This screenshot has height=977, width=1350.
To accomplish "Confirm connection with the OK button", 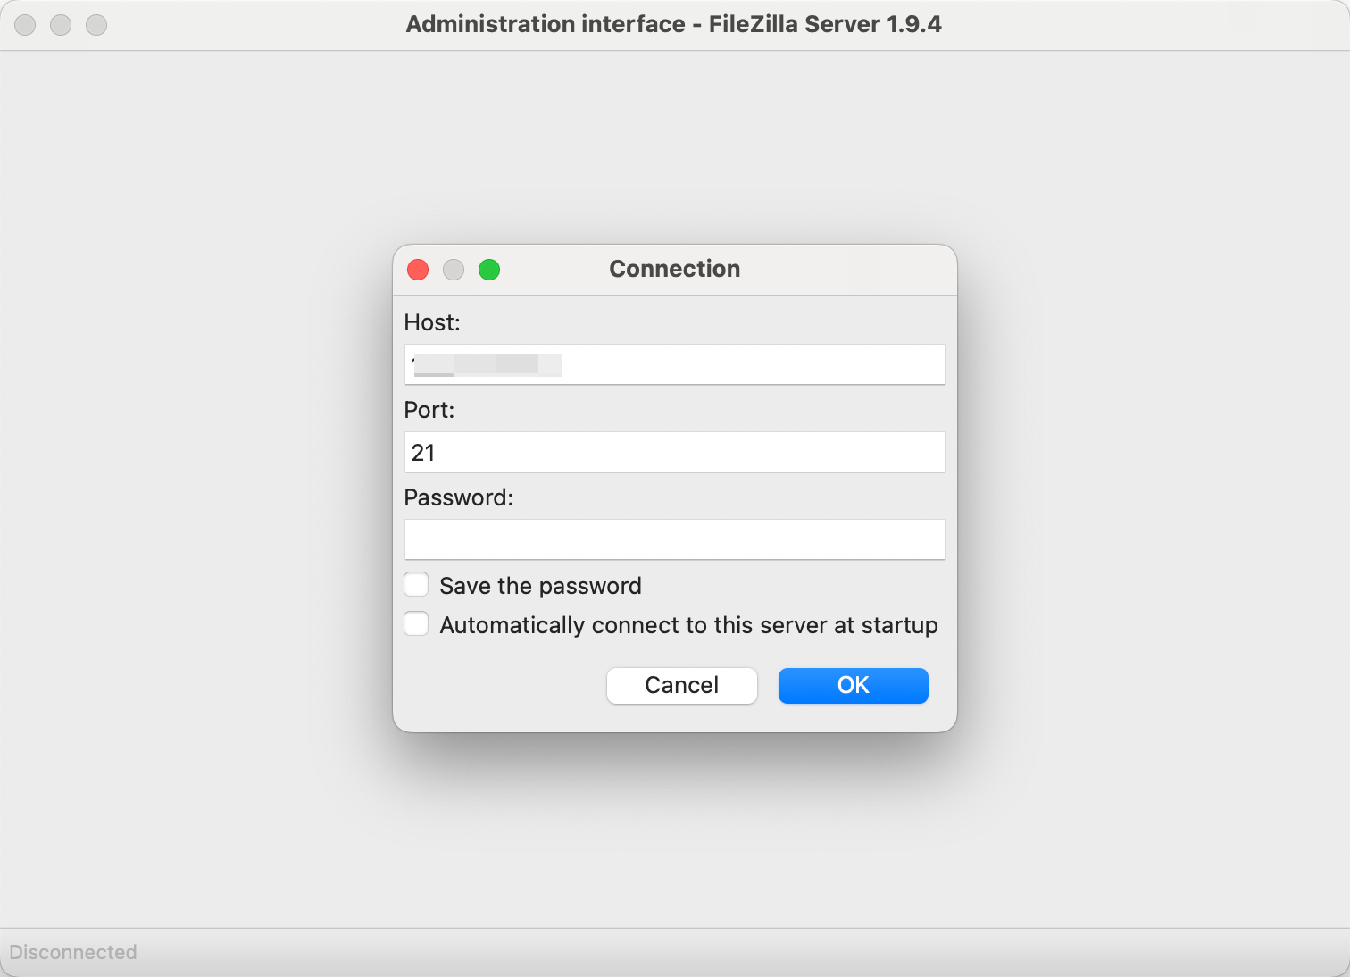I will 854,685.
